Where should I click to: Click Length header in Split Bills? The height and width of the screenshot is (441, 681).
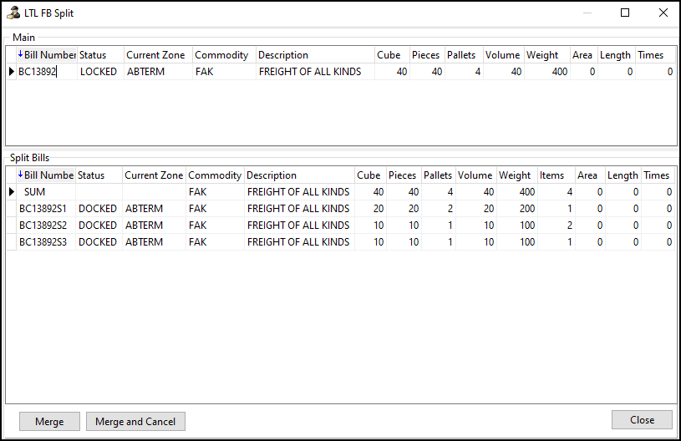point(623,175)
